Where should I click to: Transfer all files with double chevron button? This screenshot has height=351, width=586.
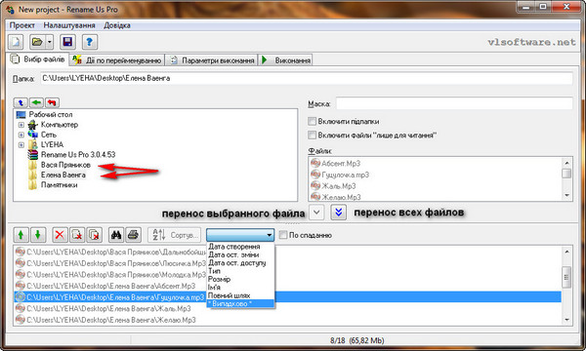(338, 213)
